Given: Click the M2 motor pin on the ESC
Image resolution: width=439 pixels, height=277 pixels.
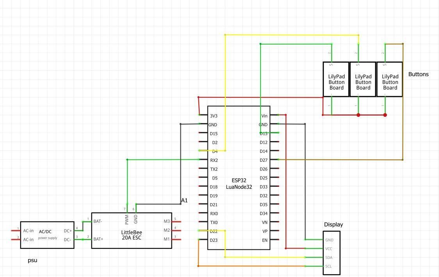Looking at the screenshot, I should click(176, 231).
